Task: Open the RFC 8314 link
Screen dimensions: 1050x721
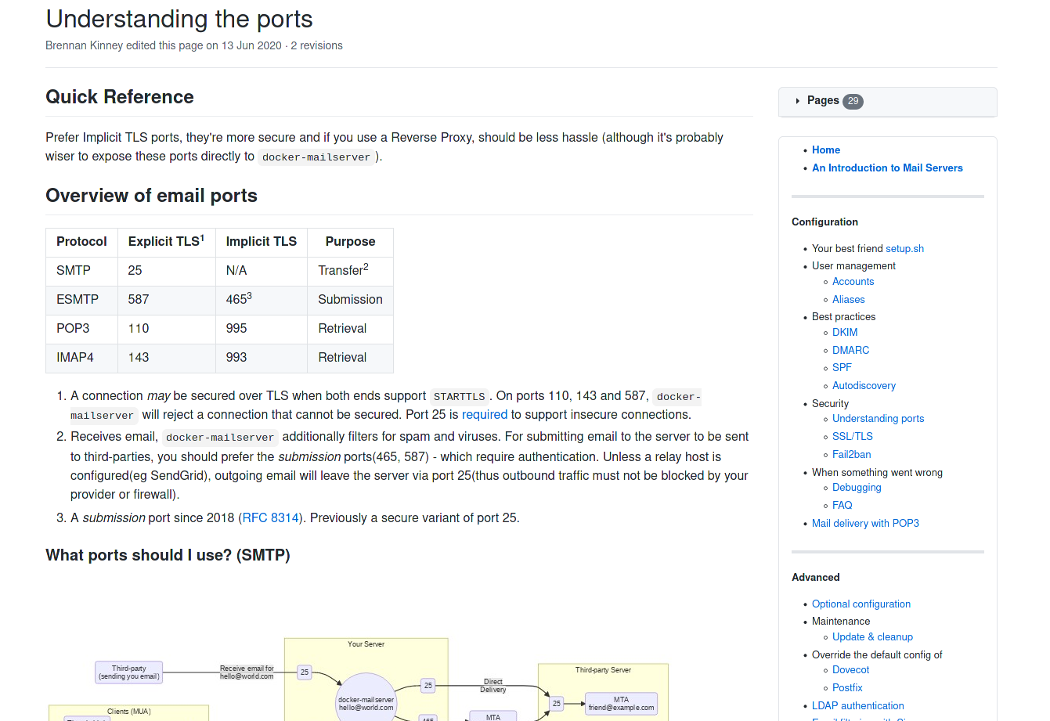Action: click(x=270, y=517)
